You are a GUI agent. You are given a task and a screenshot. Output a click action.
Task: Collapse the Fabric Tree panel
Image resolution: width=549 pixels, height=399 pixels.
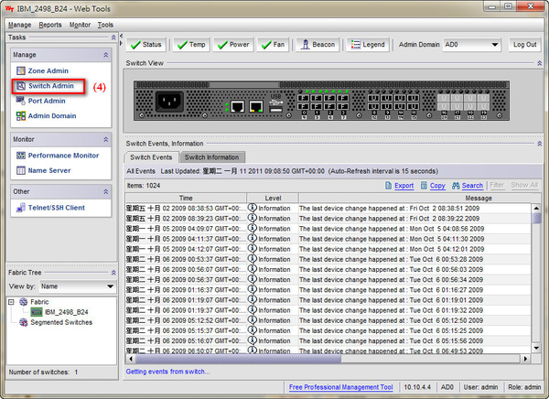(x=113, y=273)
